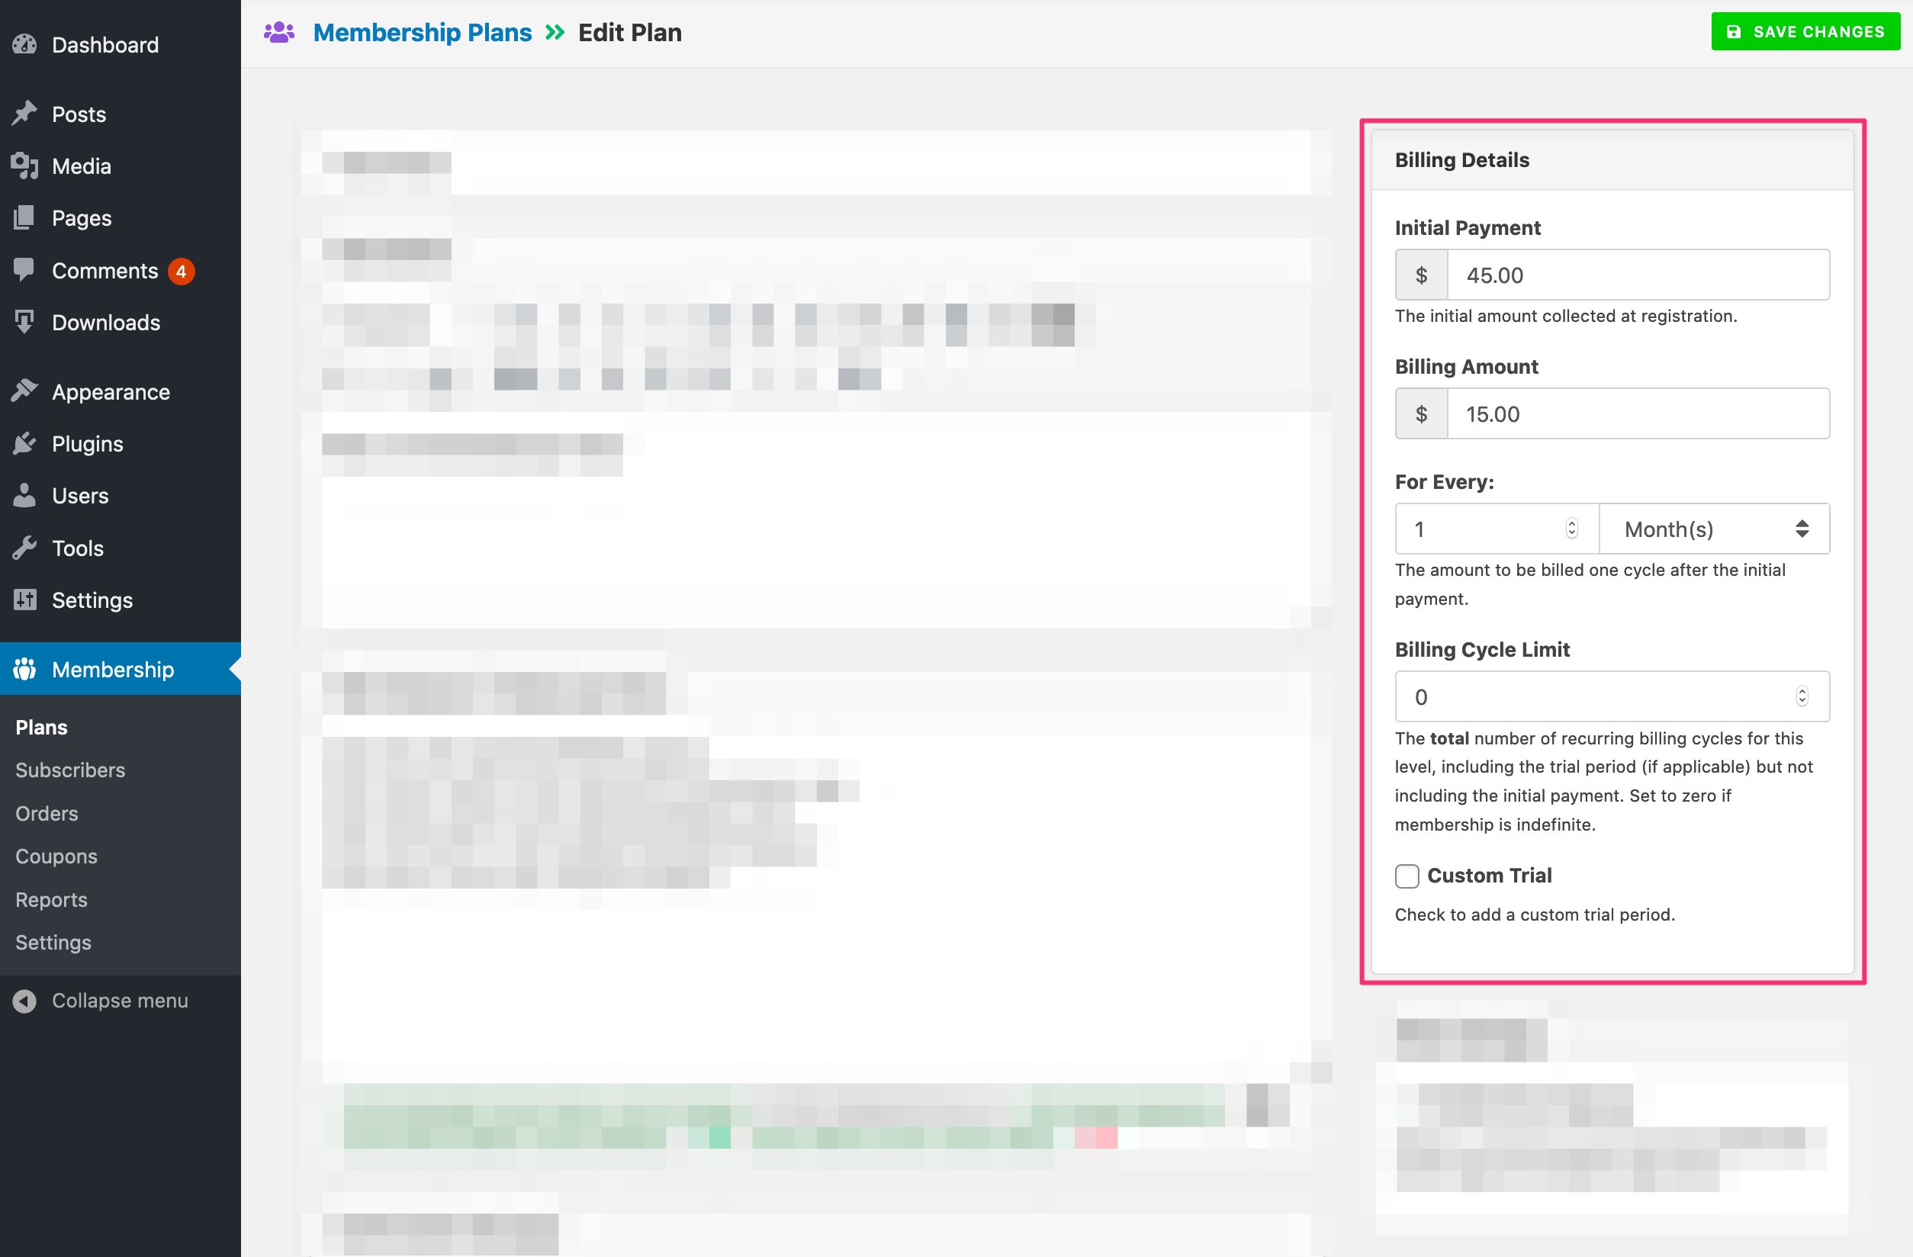
Task: Check the Custom Trial option
Action: click(1407, 877)
